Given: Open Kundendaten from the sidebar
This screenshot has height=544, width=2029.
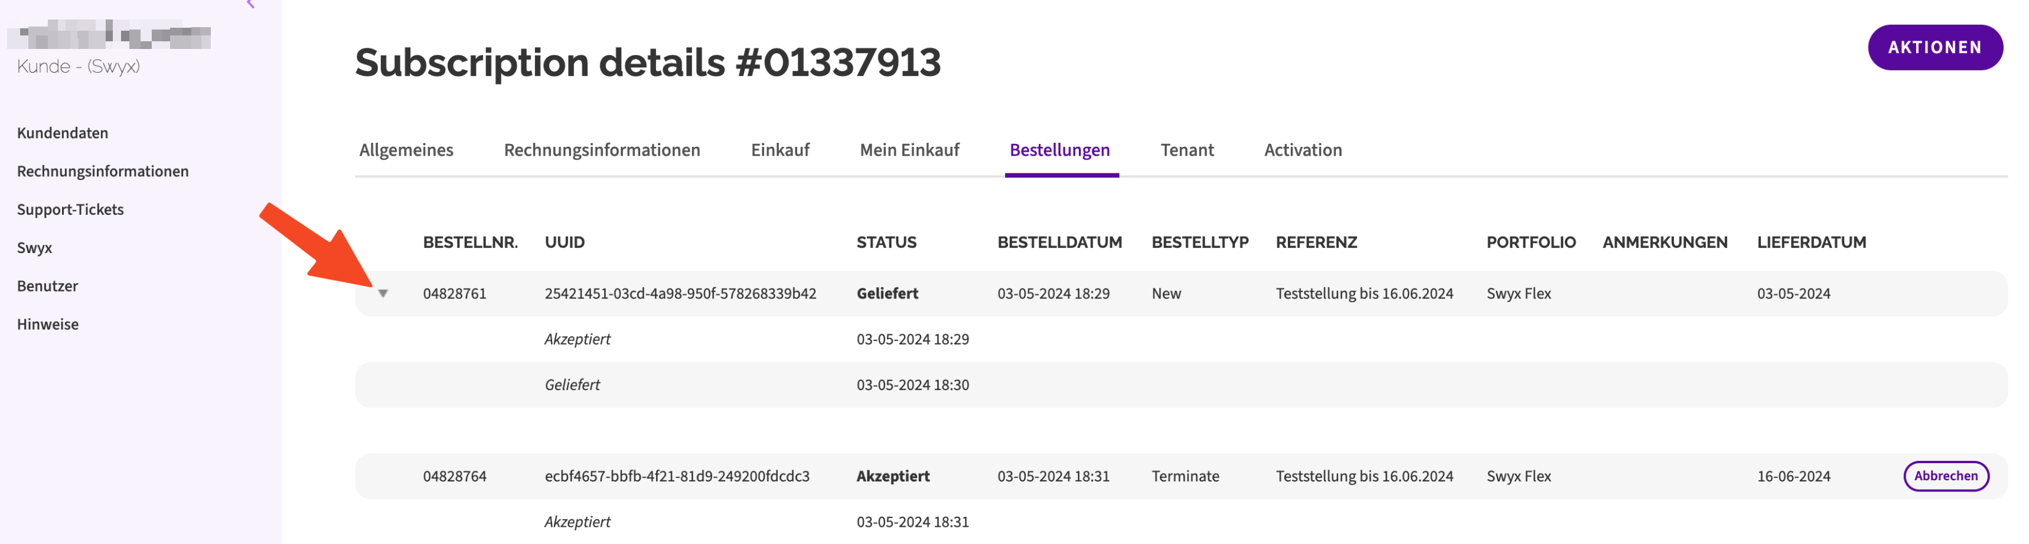Looking at the screenshot, I should 62,132.
